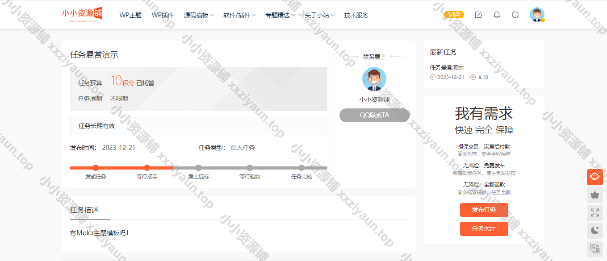Screen dimensions: 607x261
Task: Show the QR code sidebar icon
Action: point(594,249)
